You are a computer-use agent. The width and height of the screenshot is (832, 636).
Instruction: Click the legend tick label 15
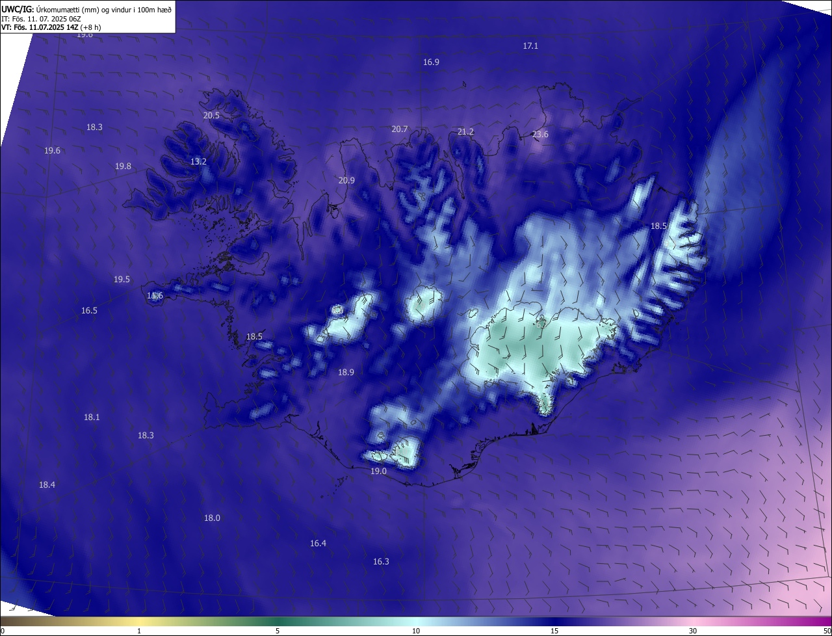554,631
